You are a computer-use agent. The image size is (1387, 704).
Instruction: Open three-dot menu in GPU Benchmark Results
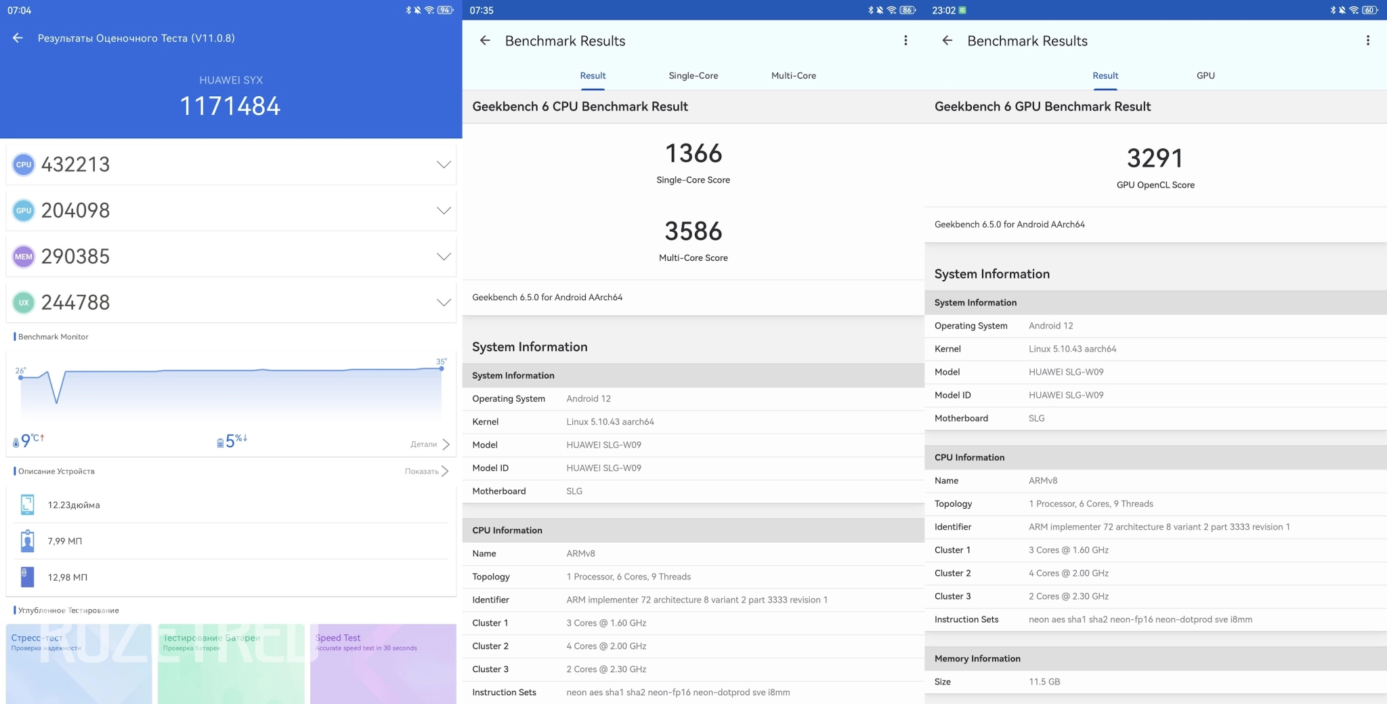click(1367, 41)
